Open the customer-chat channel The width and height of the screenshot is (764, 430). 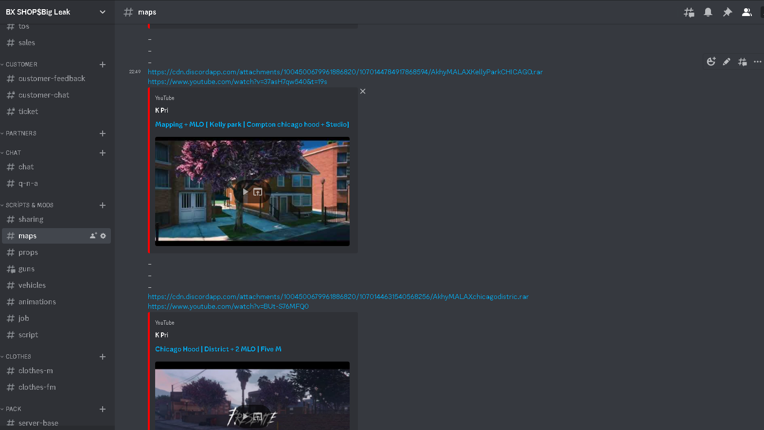pyautogui.click(x=56, y=95)
